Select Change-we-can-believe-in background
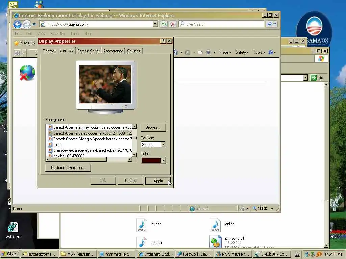This screenshot has height=259, width=346. tap(90, 150)
